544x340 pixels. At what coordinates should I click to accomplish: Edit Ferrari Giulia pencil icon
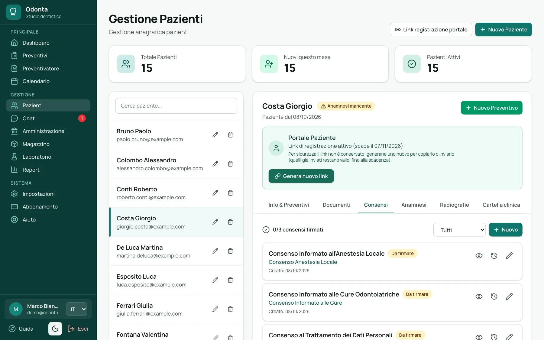[x=215, y=309]
